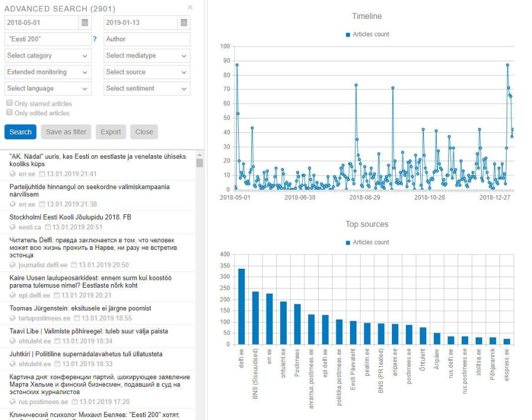Close the advanced search panel with X
The height and width of the screenshot is (420, 532).
190,7
